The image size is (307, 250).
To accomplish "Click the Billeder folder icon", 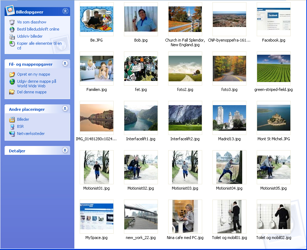I will click(x=12, y=119).
